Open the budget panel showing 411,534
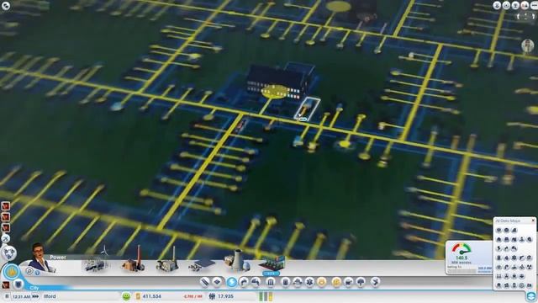538x303 pixels. (149, 296)
